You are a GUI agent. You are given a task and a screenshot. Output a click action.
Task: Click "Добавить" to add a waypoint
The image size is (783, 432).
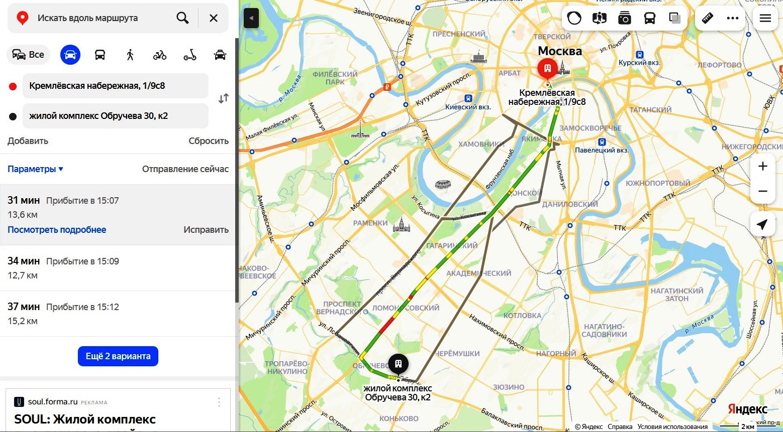coord(28,141)
